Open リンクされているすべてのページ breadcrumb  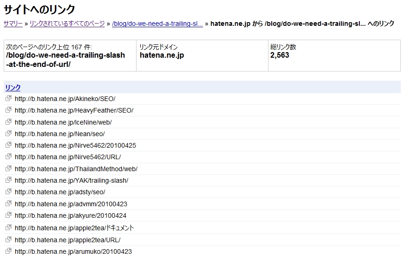67,24
